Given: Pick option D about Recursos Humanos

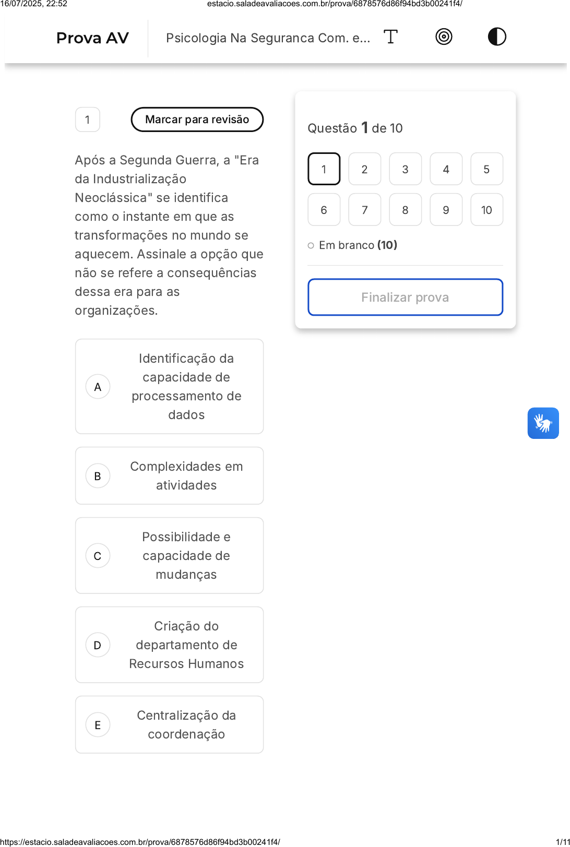Looking at the screenshot, I should coord(98,645).
